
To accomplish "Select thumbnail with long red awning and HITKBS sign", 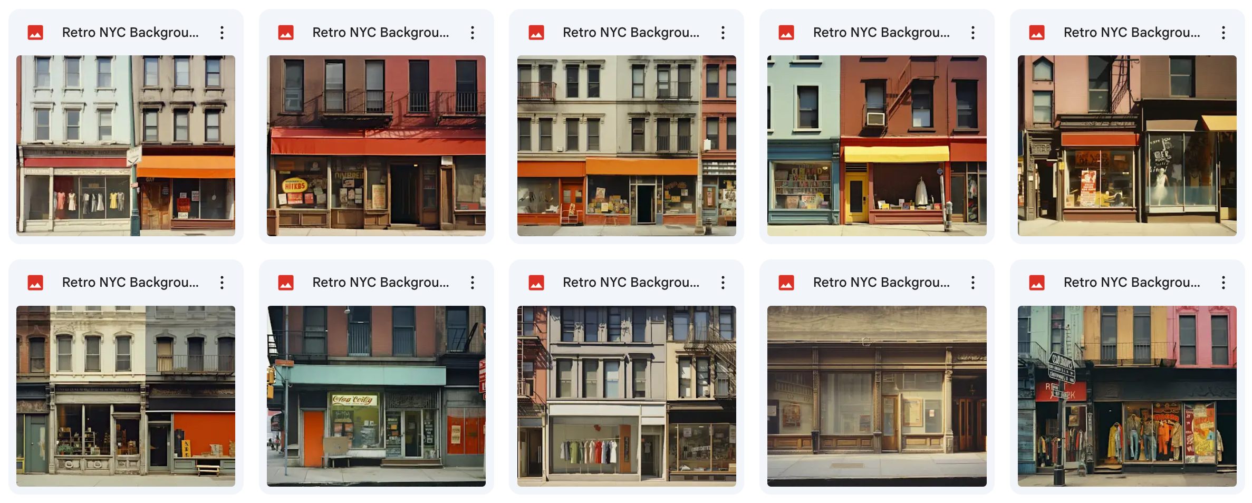I will pos(376,146).
